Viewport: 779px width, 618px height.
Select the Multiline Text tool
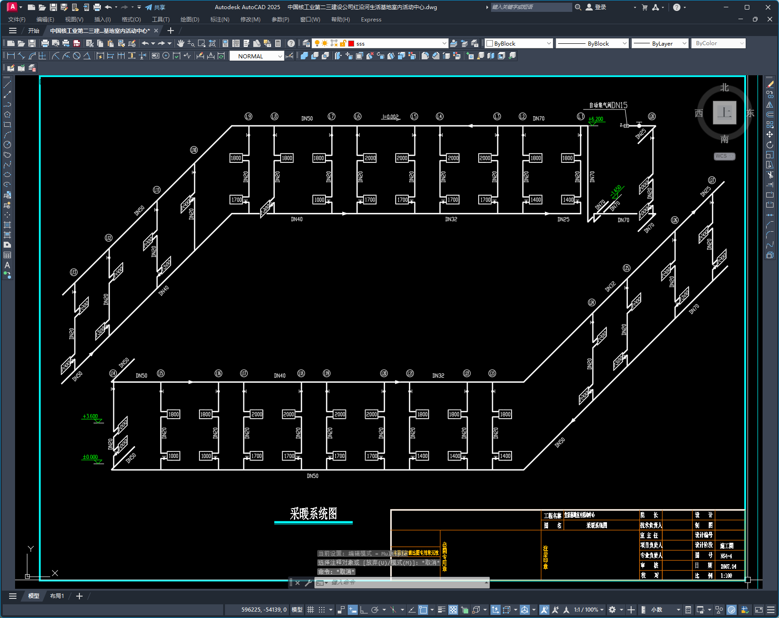7,265
